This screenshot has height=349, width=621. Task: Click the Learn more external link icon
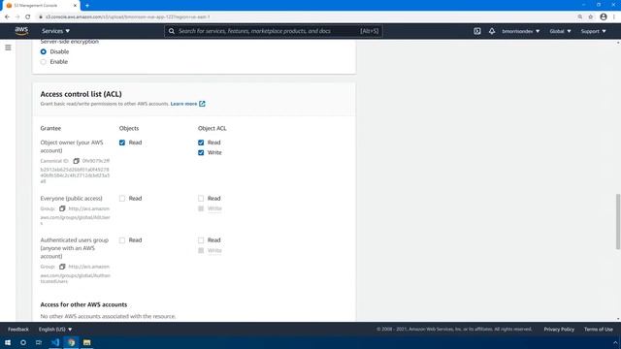click(202, 104)
